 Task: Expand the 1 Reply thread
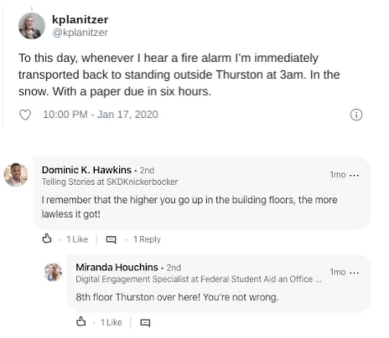pyautogui.click(x=147, y=239)
